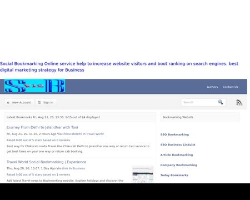Click 'Rated 5.00 out of 5 stars' text

(38, 174)
